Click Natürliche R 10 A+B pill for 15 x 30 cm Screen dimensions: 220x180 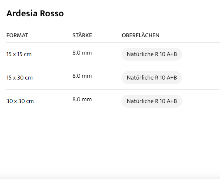152,78
